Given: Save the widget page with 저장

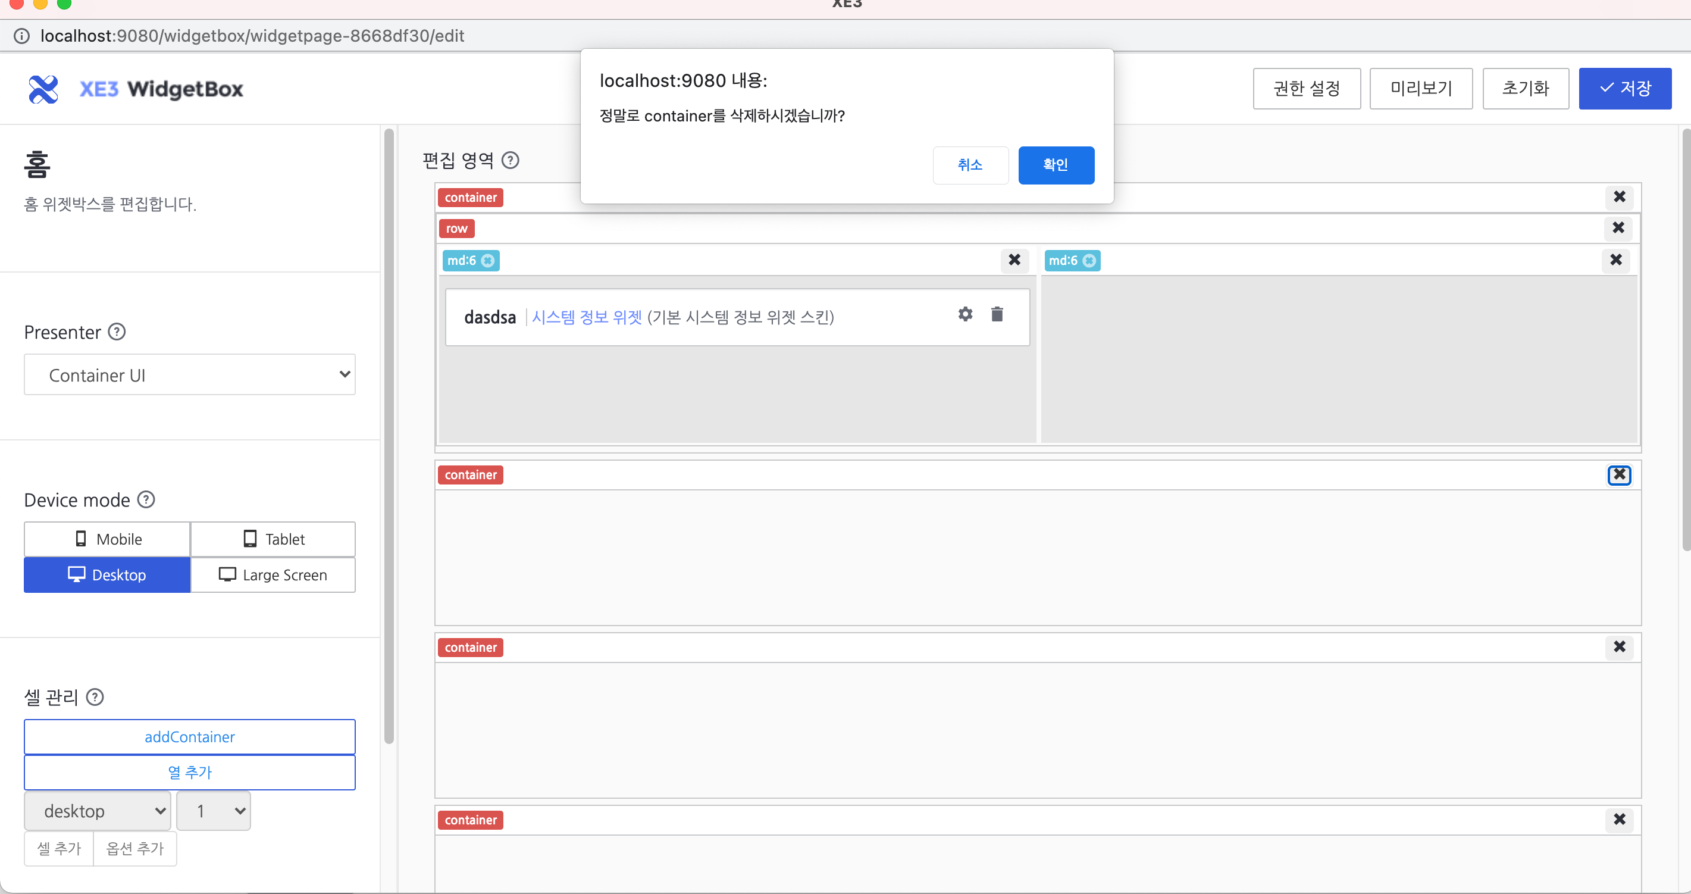Looking at the screenshot, I should point(1626,88).
